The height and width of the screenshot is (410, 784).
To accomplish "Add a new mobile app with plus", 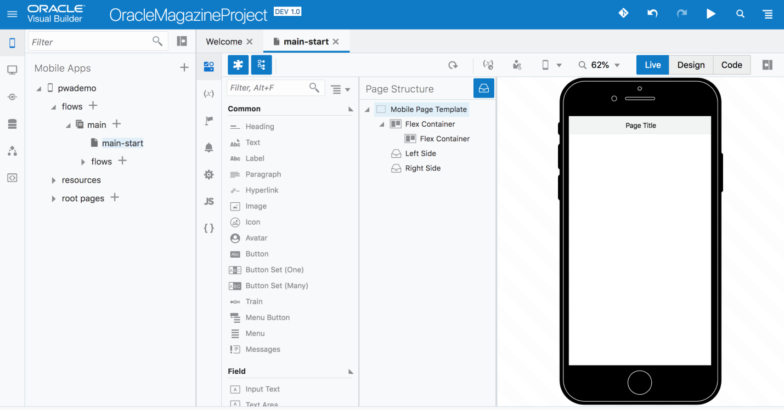I will 184,67.
